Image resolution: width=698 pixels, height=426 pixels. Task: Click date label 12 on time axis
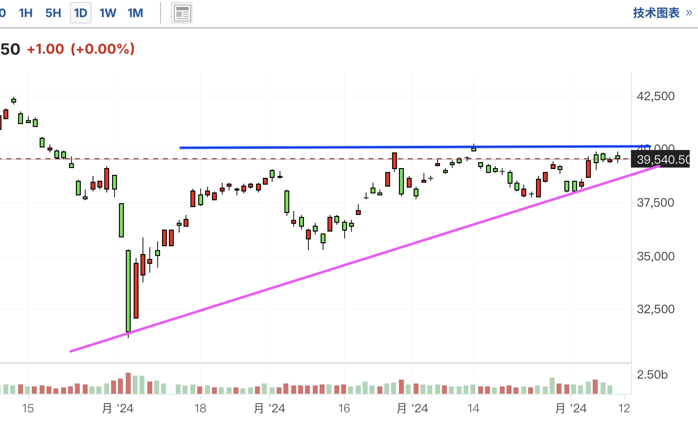coord(624,408)
